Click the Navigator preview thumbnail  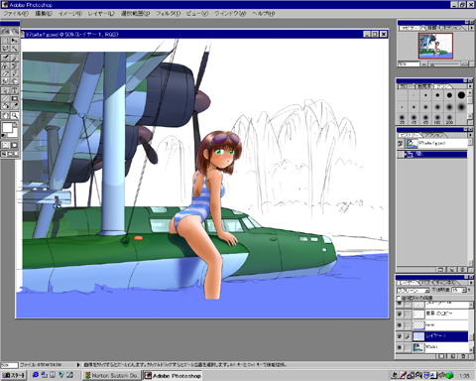[x=435, y=46]
